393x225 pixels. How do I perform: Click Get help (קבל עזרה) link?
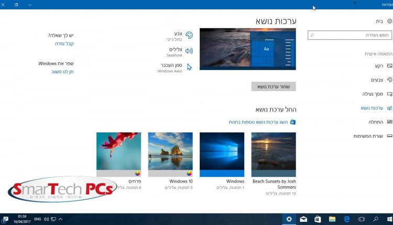[x=64, y=43]
